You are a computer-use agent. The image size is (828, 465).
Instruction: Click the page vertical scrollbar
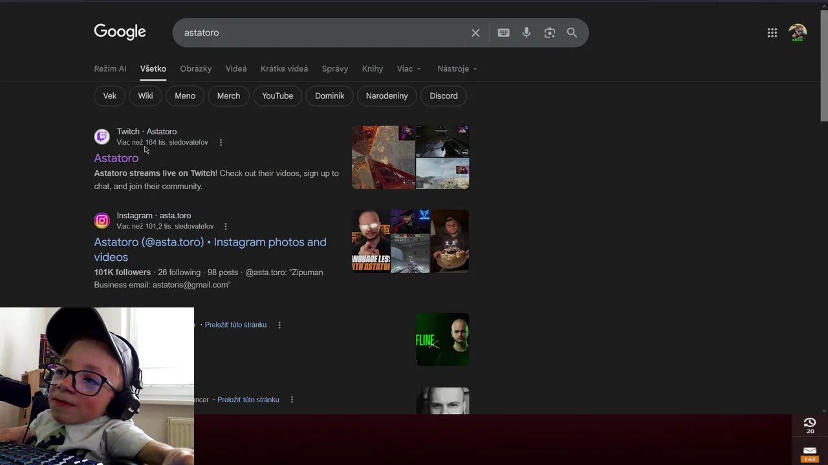823,66
